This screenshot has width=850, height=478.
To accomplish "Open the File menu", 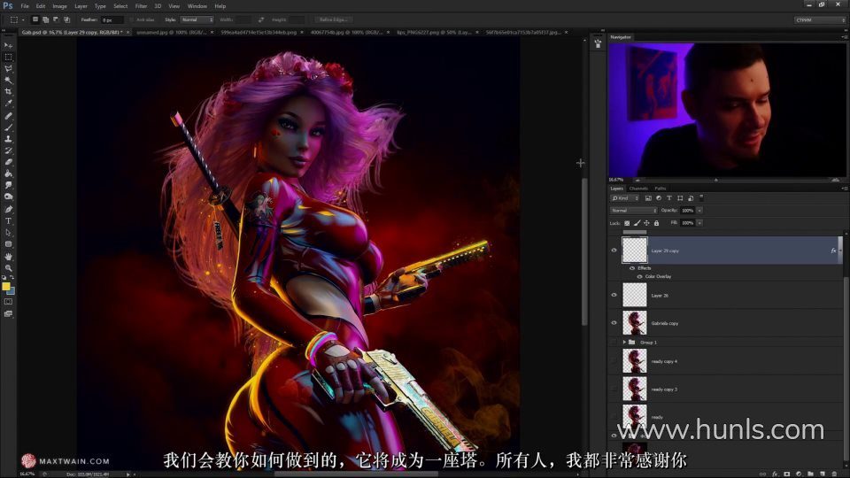I will click(25, 6).
